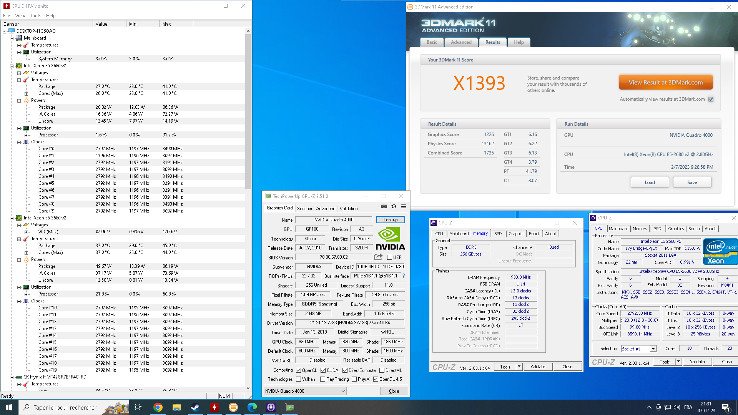
Task: Switch to the Advanced tab in 3DMark 11
Action: pos(461,42)
